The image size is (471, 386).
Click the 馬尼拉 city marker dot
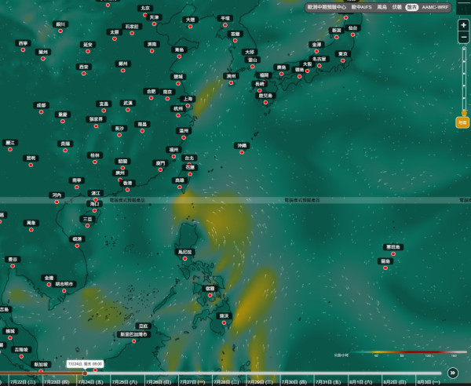tap(184, 259)
